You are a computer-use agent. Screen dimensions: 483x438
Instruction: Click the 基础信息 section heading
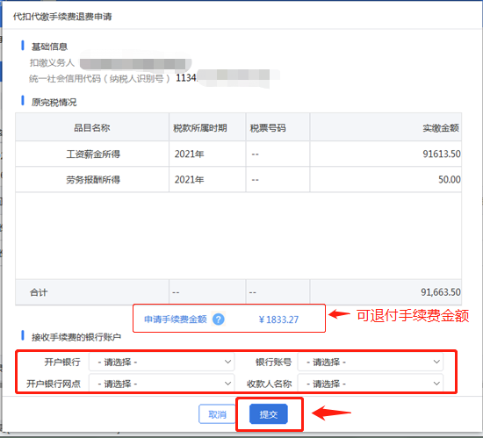coord(49,47)
